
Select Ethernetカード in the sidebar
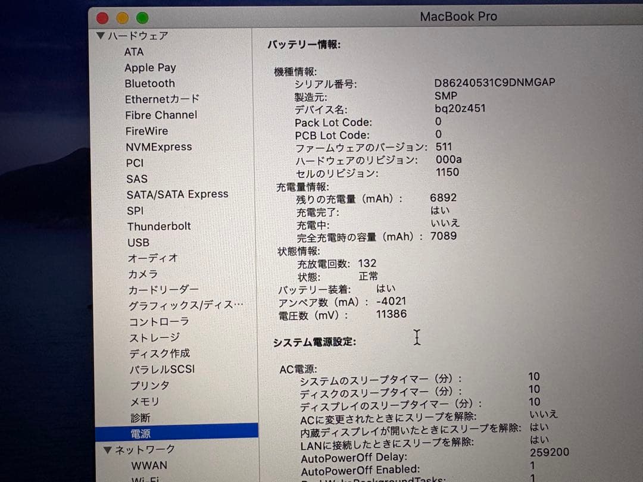pyautogui.click(x=163, y=99)
